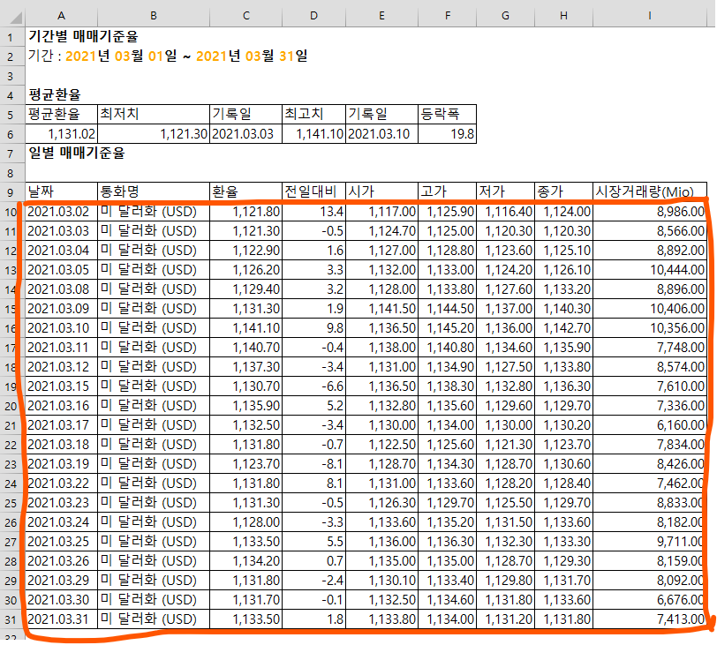The height and width of the screenshot is (645, 717).
Task: Click the opening price 1,133.60 in the 03.24 row
Action: click(381, 522)
